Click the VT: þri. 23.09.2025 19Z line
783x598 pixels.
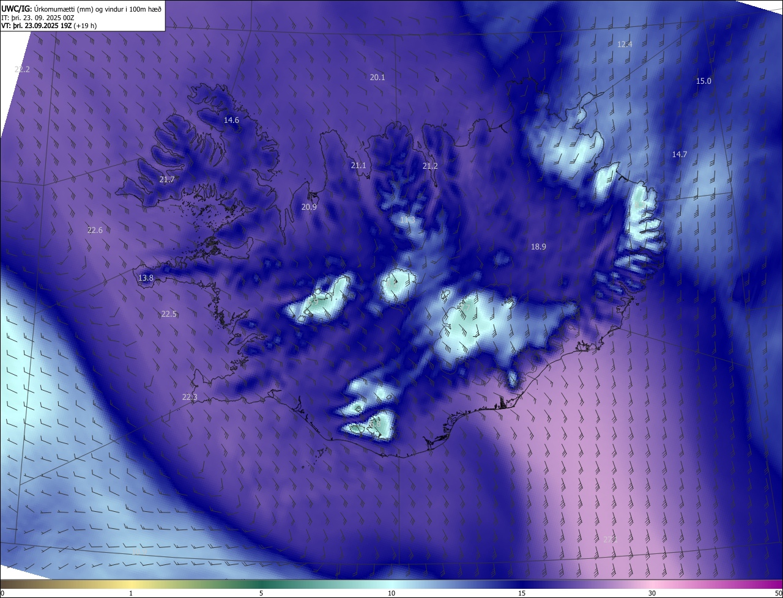(49, 26)
